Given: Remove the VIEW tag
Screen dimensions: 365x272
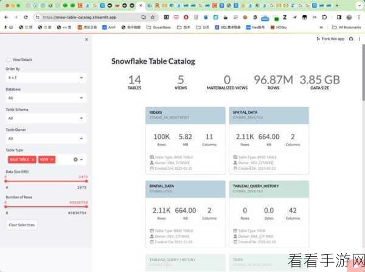Looking at the screenshot, I should click(52, 159).
